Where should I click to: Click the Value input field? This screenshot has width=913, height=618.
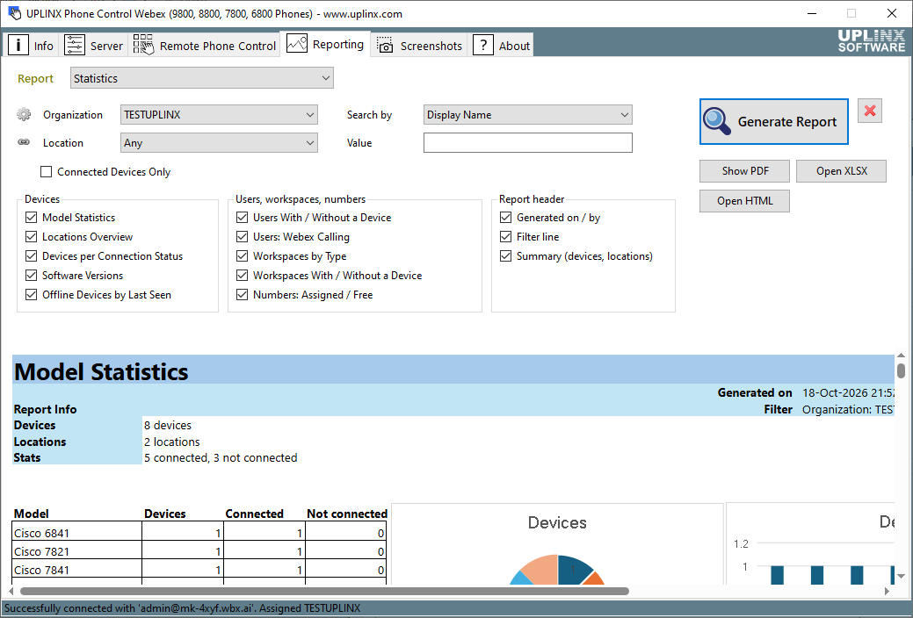point(527,142)
